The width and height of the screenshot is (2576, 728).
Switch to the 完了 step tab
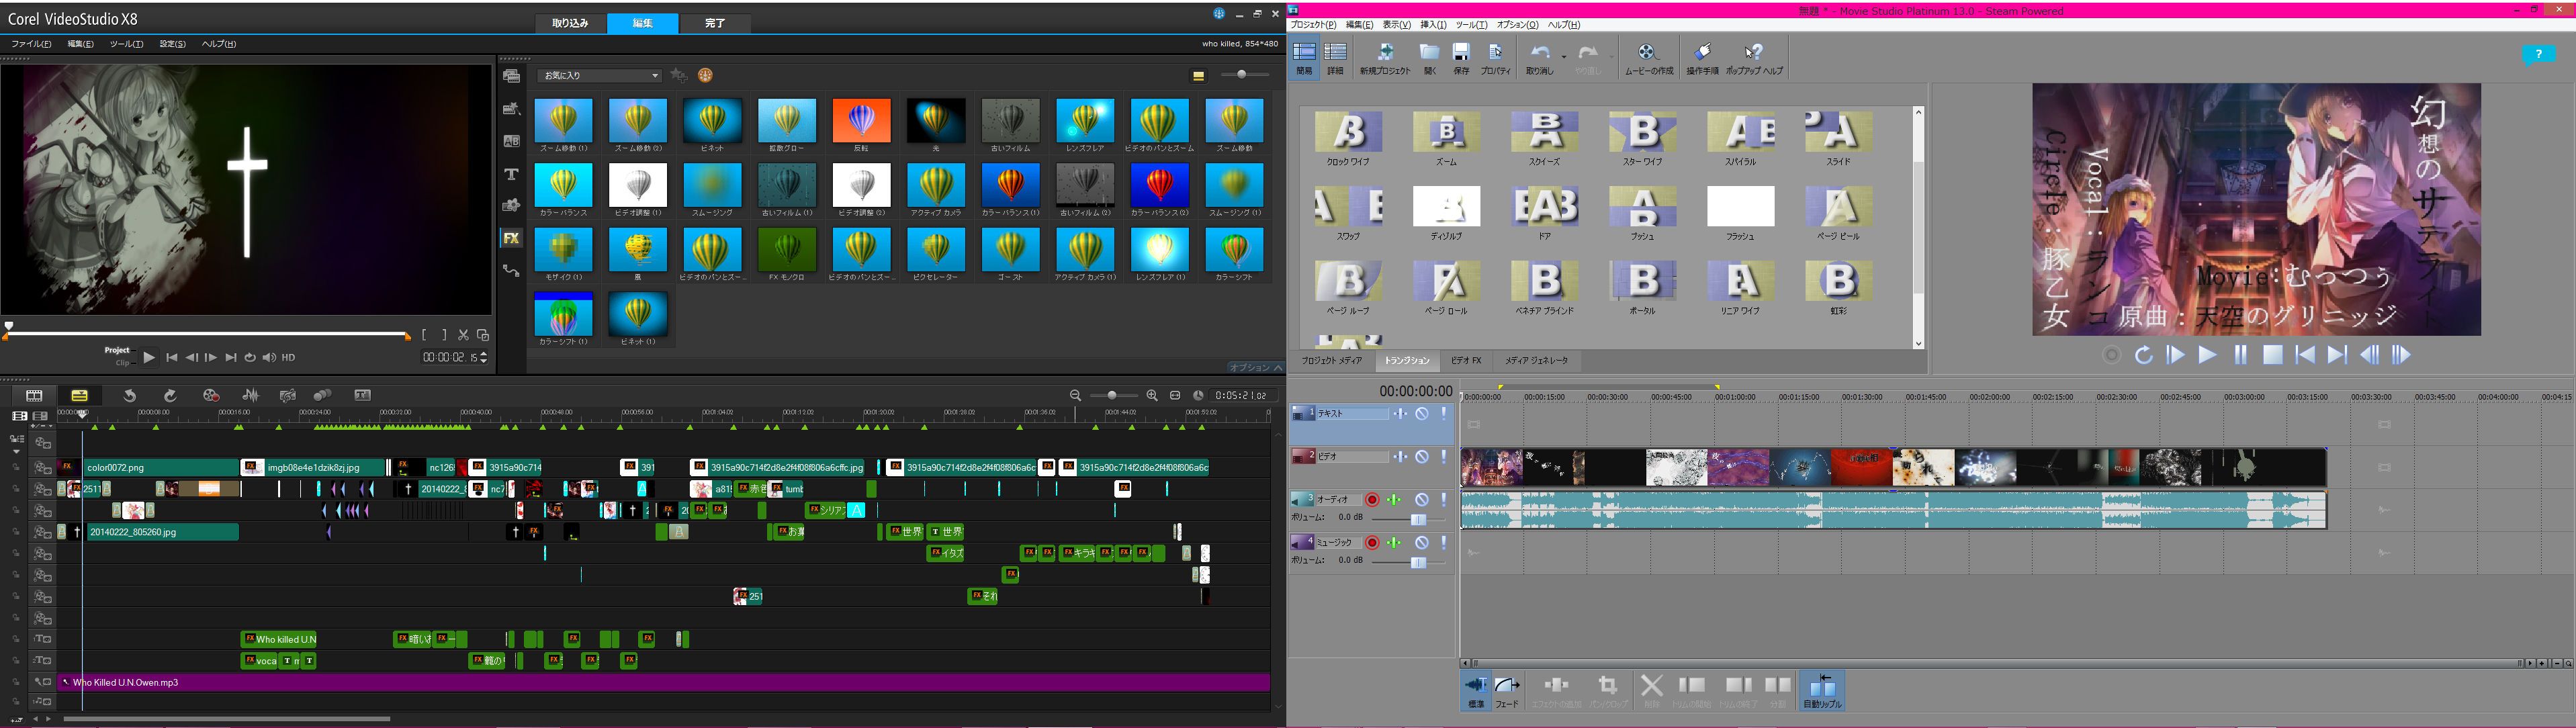[x=715, y=23]
